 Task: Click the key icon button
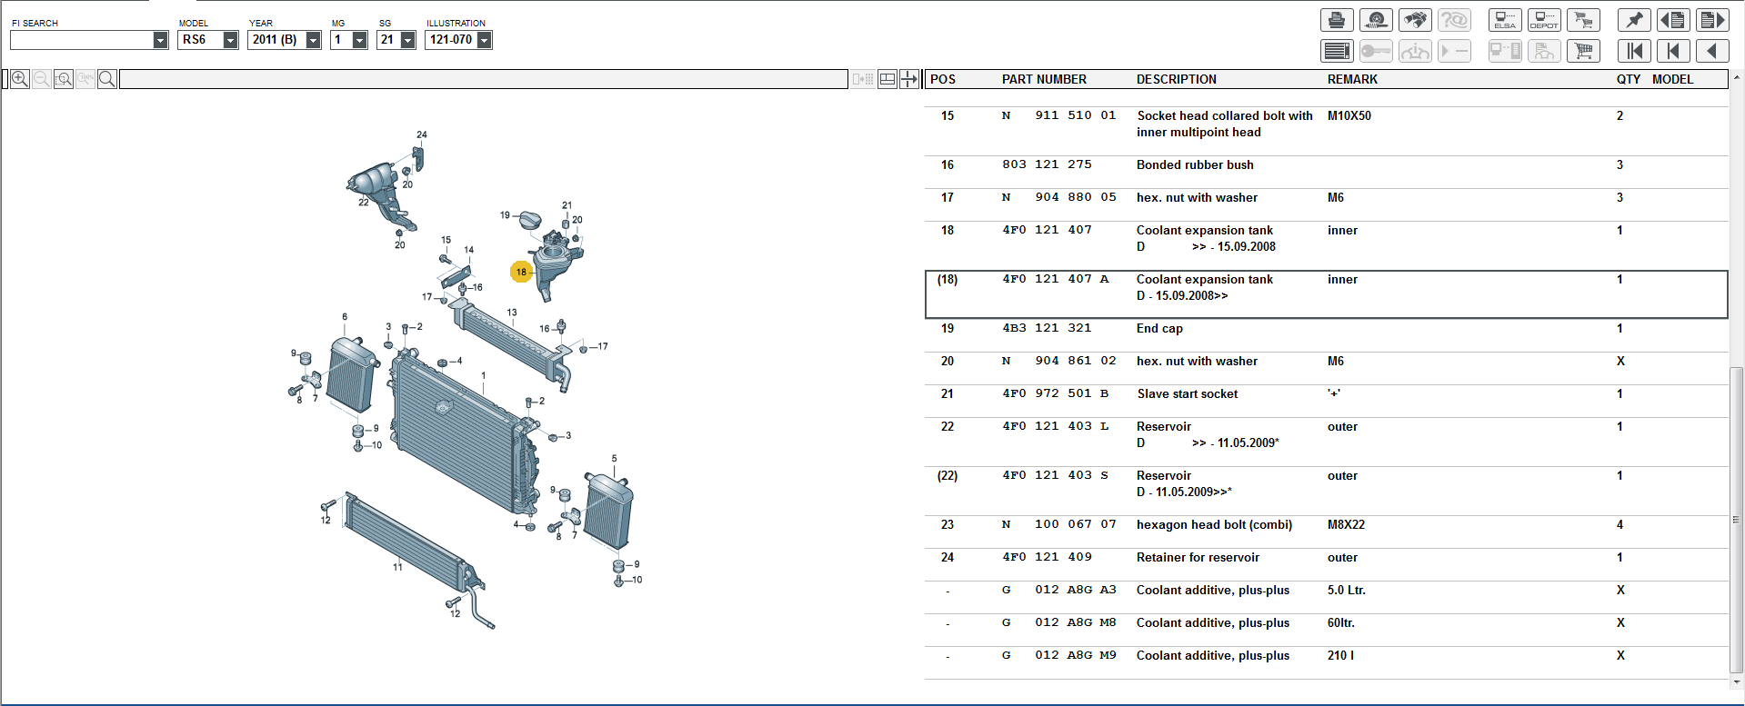(x=1376, y=51)
